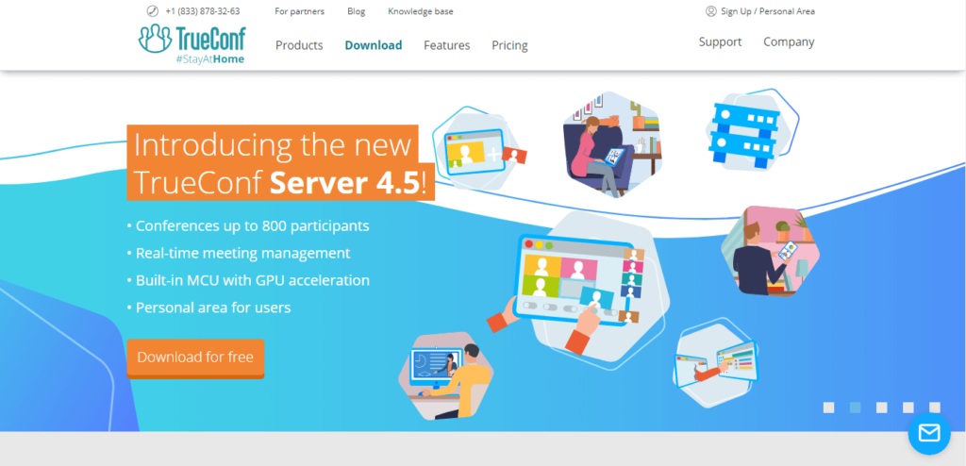This screenshot has width=966, height=466.
Task: Click the phone icon beside the number
Action: [x=153, y=11]
